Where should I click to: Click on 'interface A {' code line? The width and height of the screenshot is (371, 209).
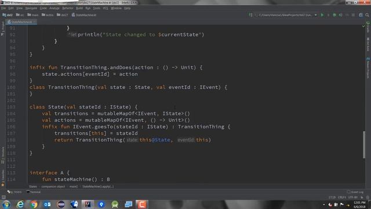pos(49,173)
